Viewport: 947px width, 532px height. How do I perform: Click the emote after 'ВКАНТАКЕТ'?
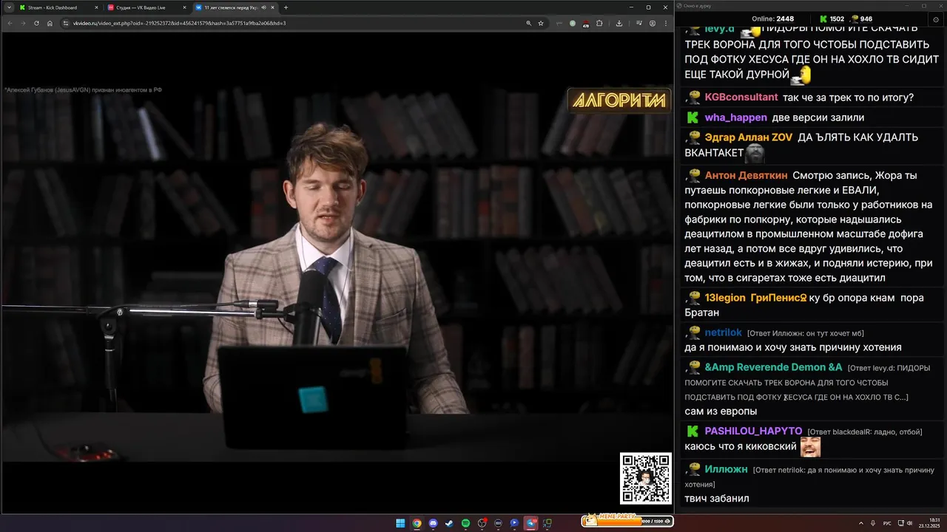[755, 153]
